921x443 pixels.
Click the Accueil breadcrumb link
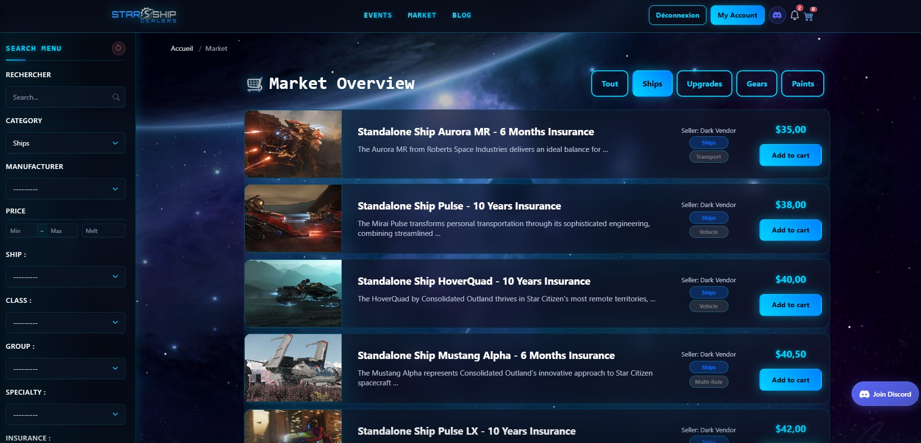pyautogui.click(x=182, y=48)
